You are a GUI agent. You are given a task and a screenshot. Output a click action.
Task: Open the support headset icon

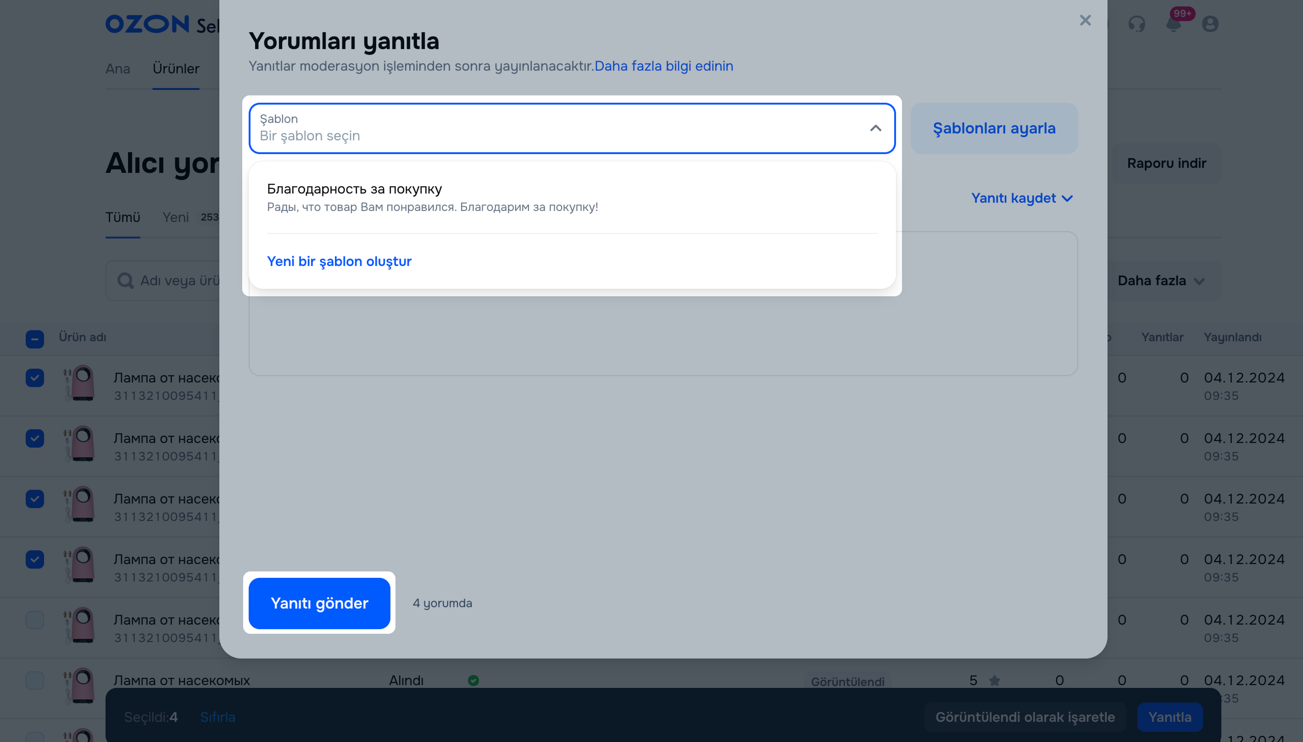tap(1136, 24)
